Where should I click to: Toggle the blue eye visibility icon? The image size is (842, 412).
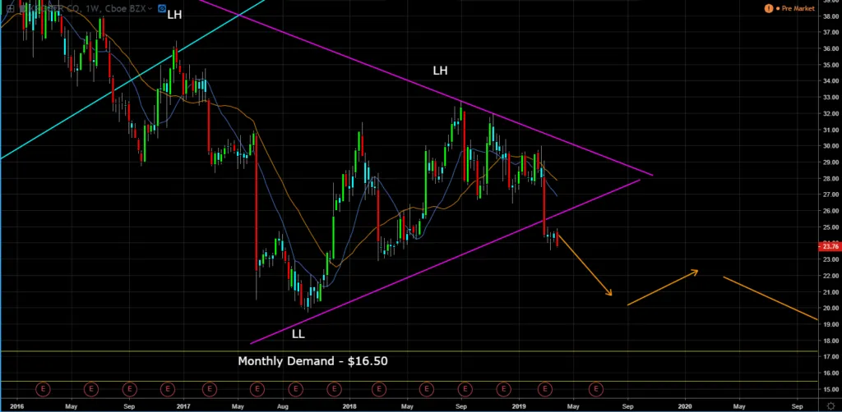tap(162, 8)
